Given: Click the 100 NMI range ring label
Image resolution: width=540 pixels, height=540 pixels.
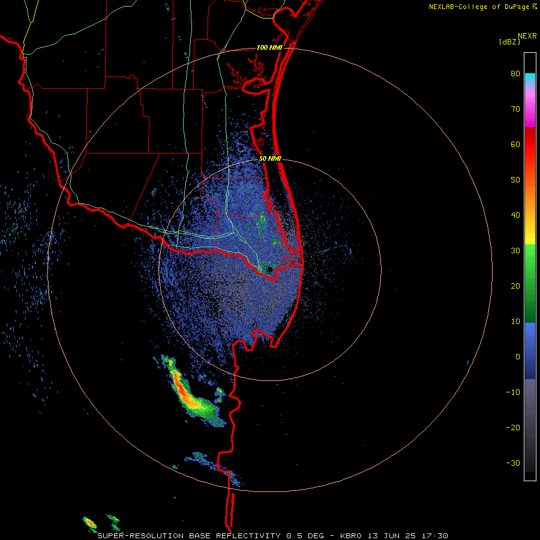Looking at the screenshot, I should 269,47.
